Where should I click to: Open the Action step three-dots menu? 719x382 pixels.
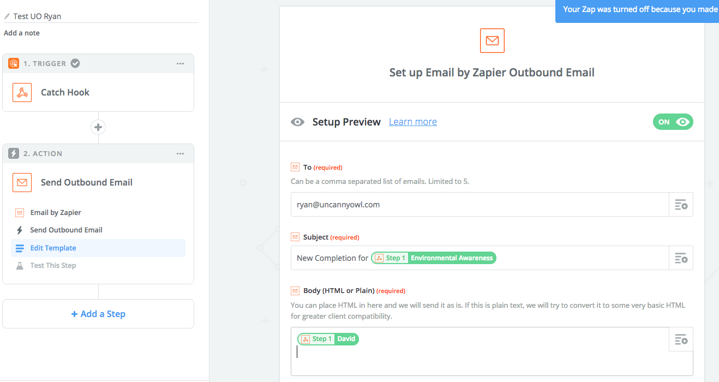(180, 154)
